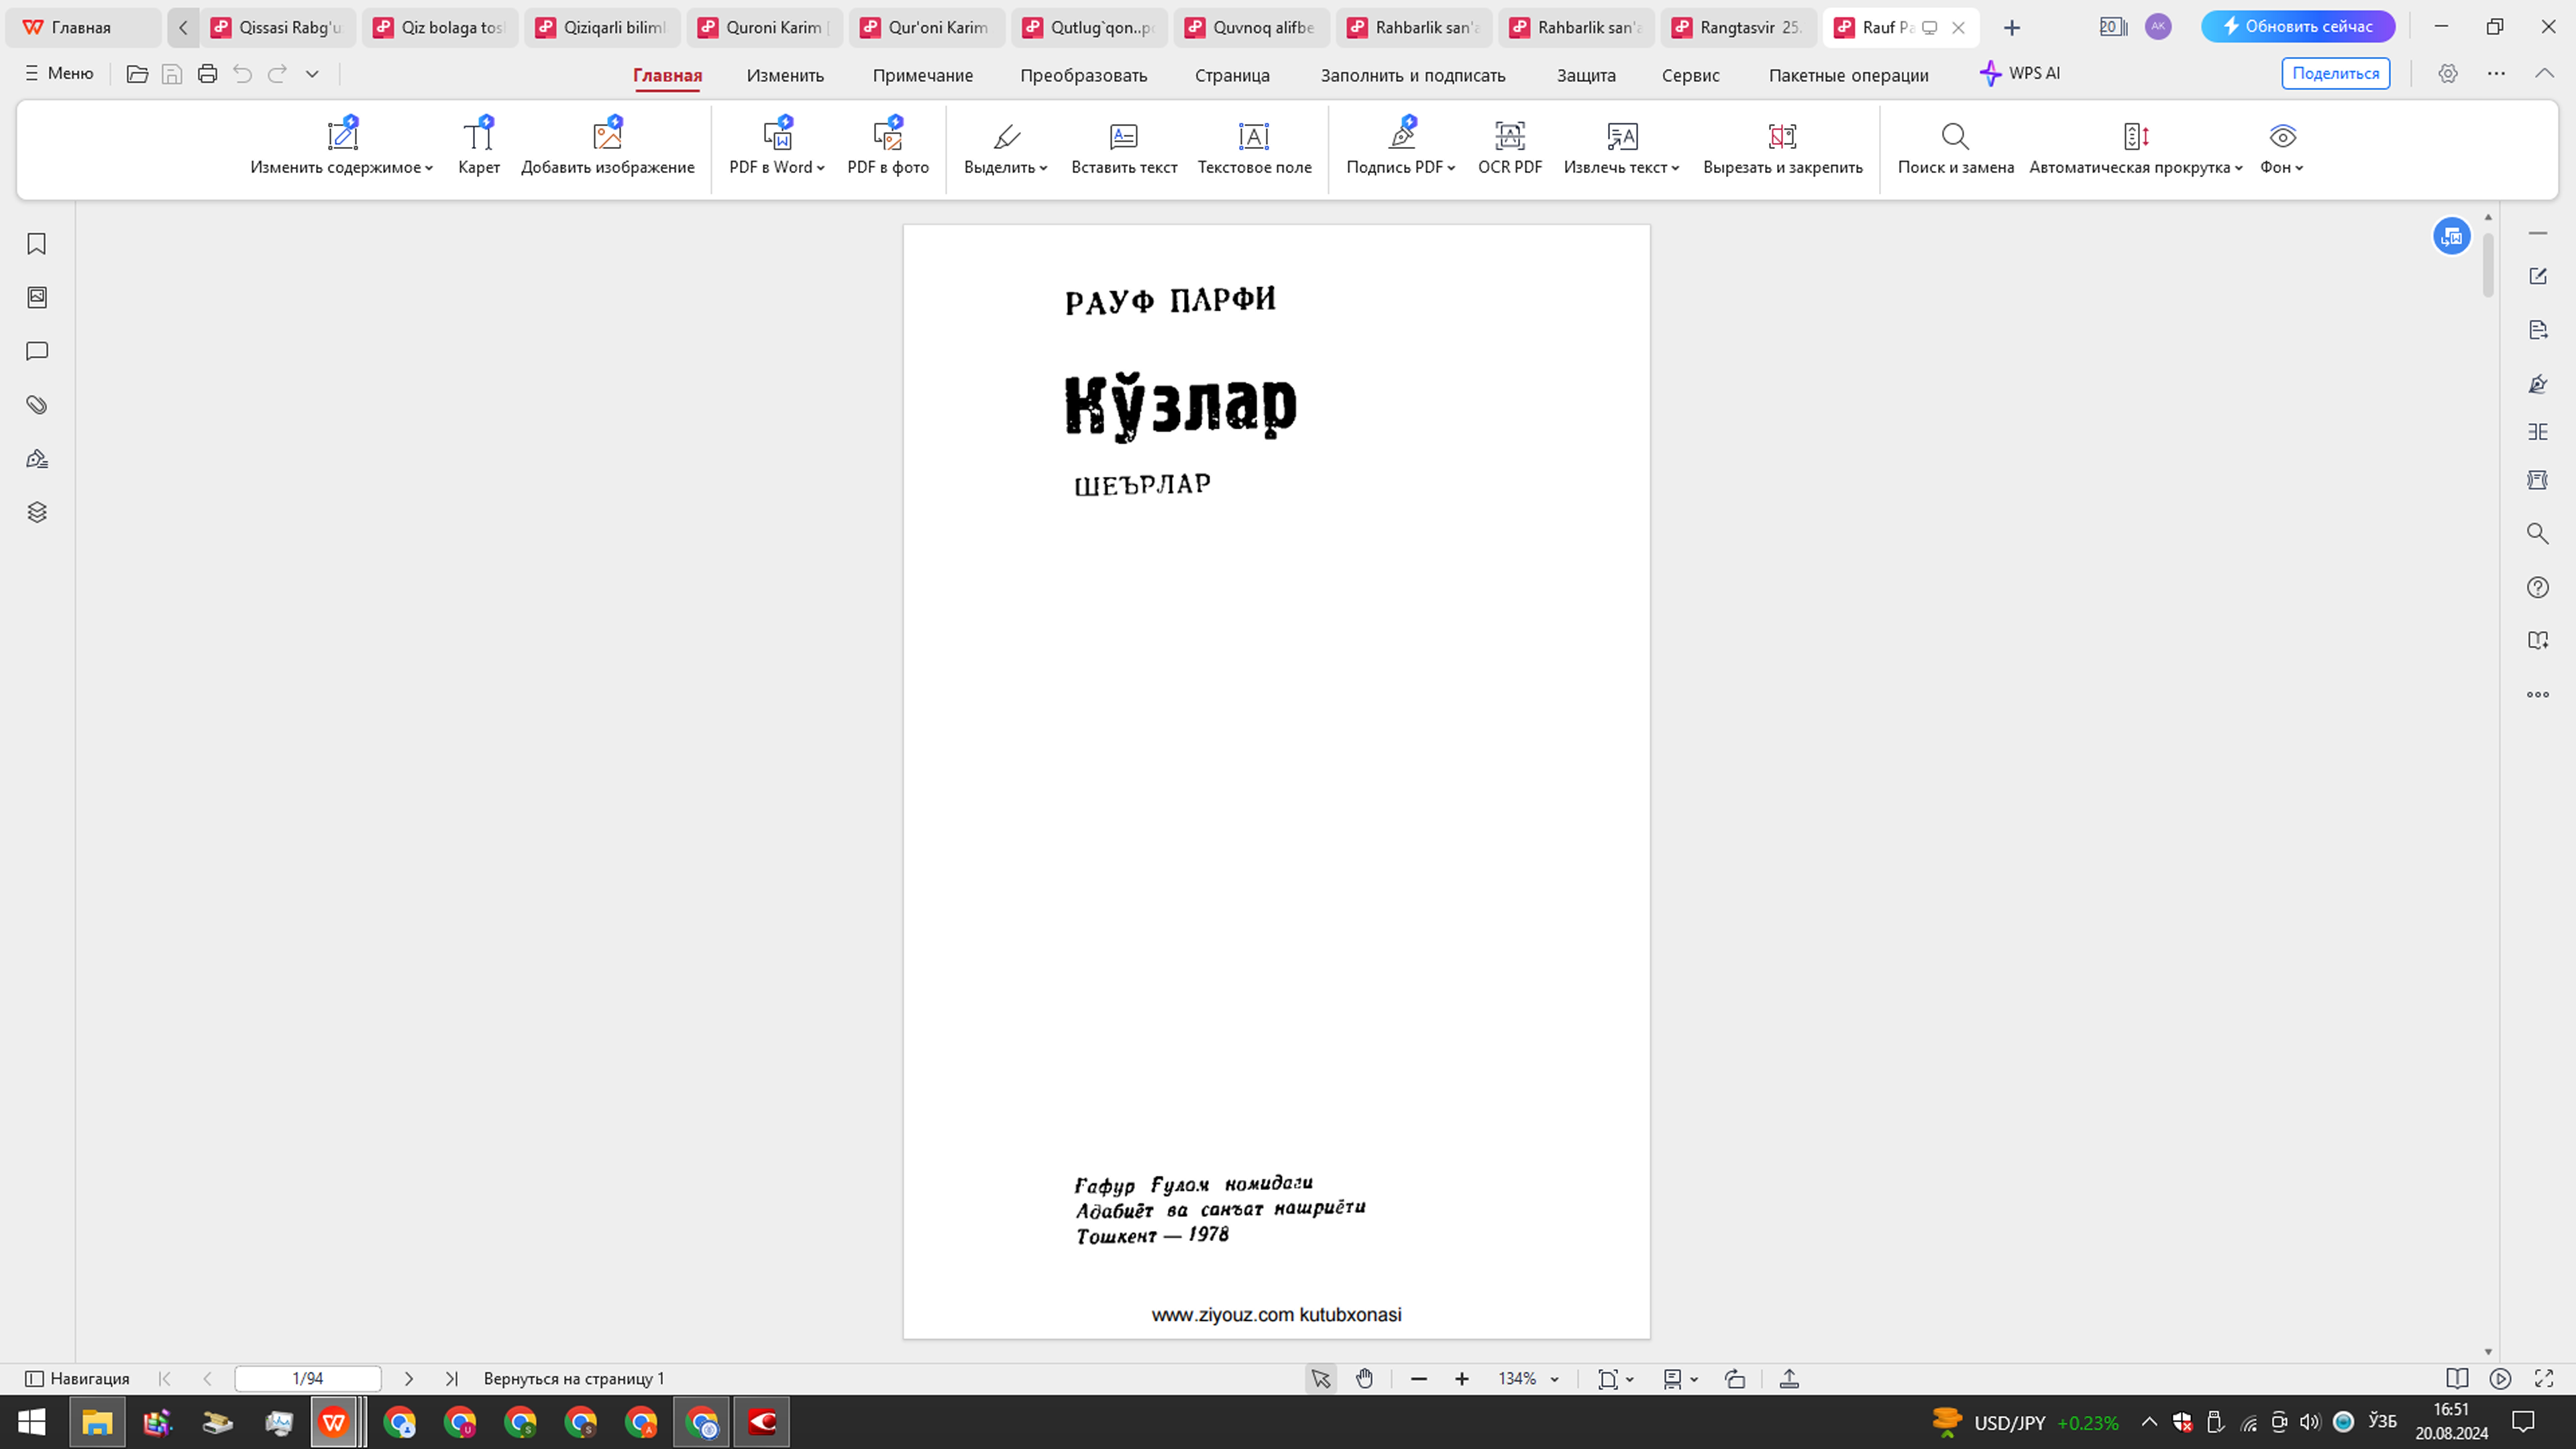Click Update now button
The image size is (2576, 1449).
tap(2298, 27)
